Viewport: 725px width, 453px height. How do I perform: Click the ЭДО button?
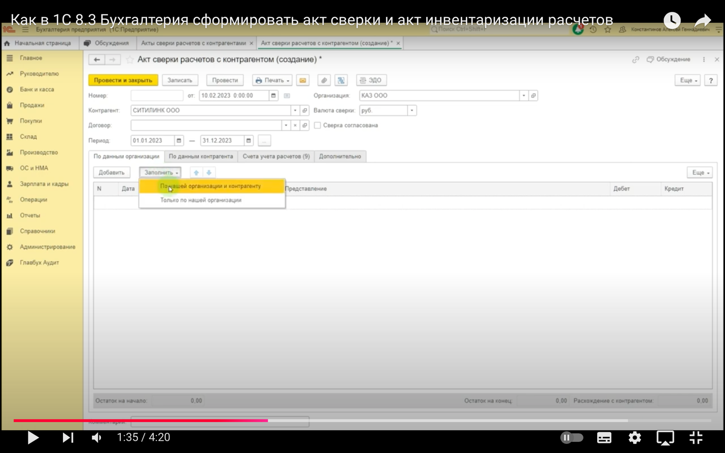(x=371, y=80)
